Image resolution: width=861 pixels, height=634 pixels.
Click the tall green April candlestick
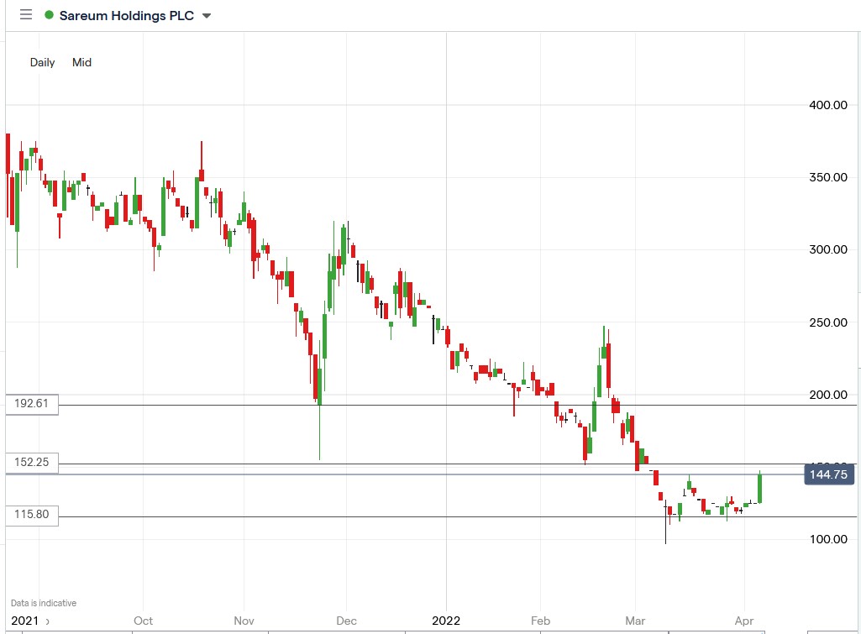click(760, 487)
